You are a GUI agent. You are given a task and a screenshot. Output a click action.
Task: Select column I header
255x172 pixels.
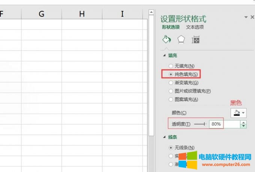pyautogui.click(x=122, y=14)
